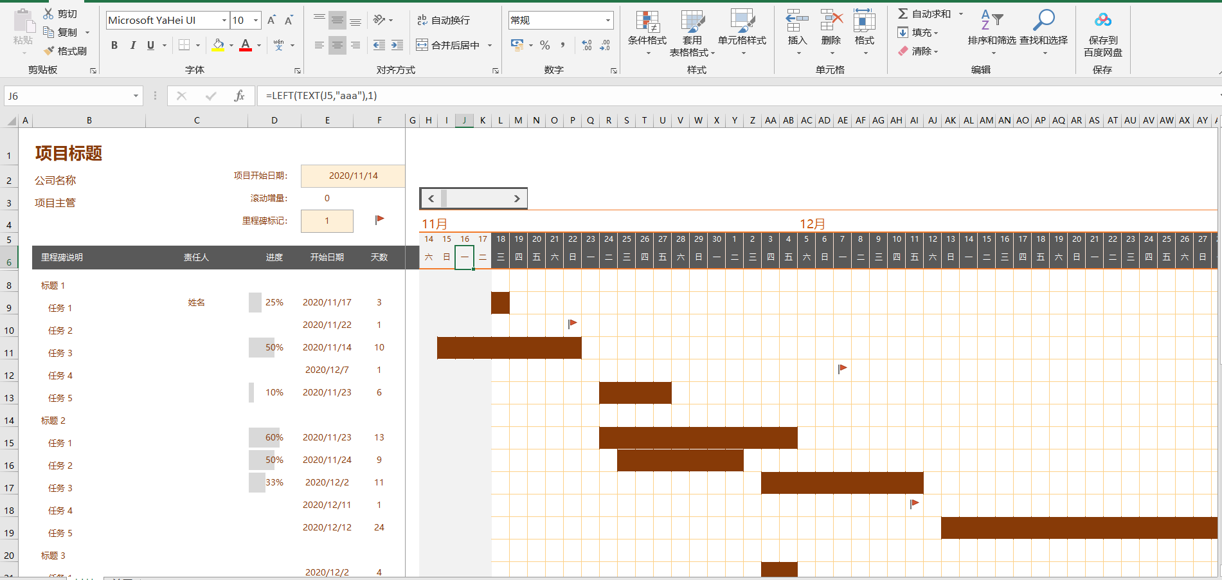This screenshot has height=580, width=1222.
Task: Apply the yellow fill color bucket
Action: [219, 45]
